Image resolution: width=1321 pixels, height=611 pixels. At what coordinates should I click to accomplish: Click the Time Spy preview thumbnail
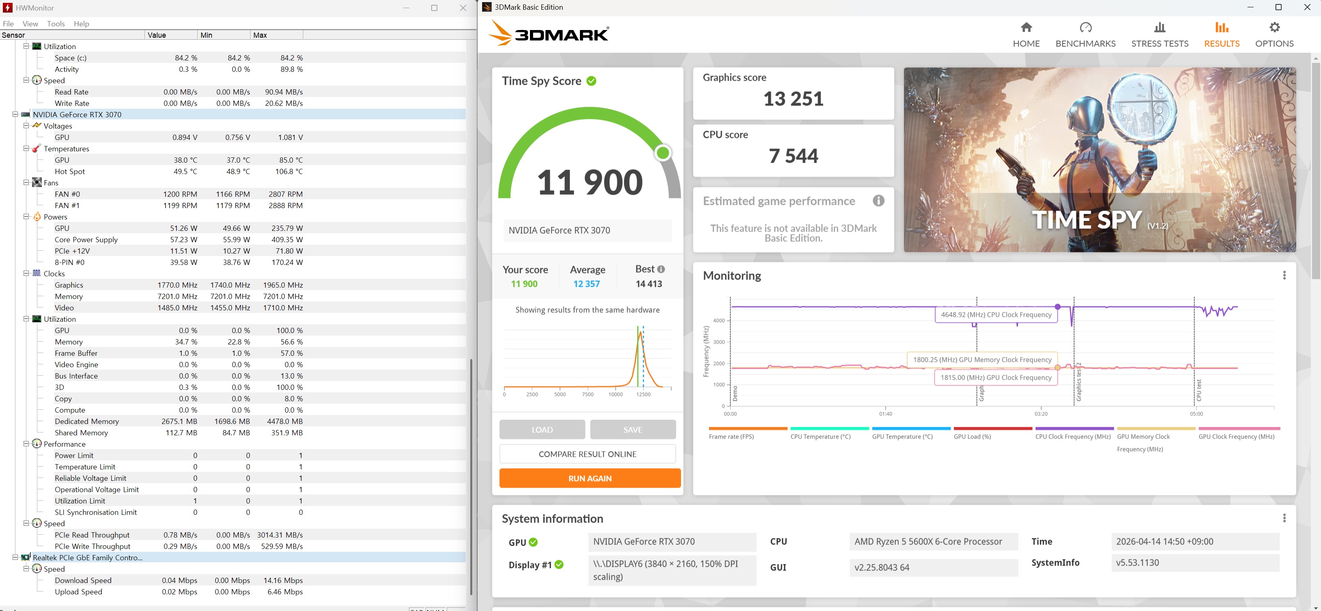coord(1099,160)
